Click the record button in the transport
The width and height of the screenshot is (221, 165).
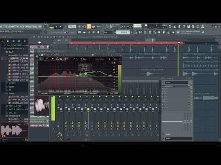pyautogui.click(x=65, y=27)
